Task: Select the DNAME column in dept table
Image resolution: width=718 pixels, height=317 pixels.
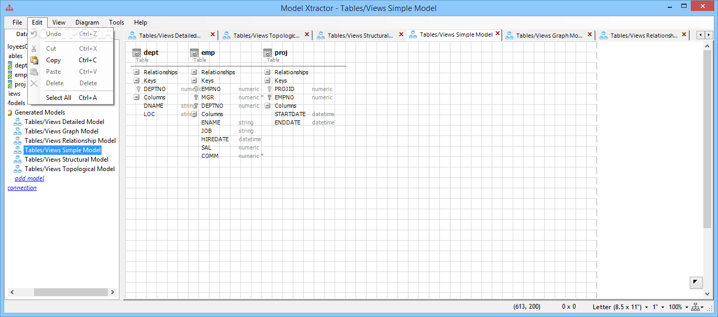Action: tap(153, 106)
